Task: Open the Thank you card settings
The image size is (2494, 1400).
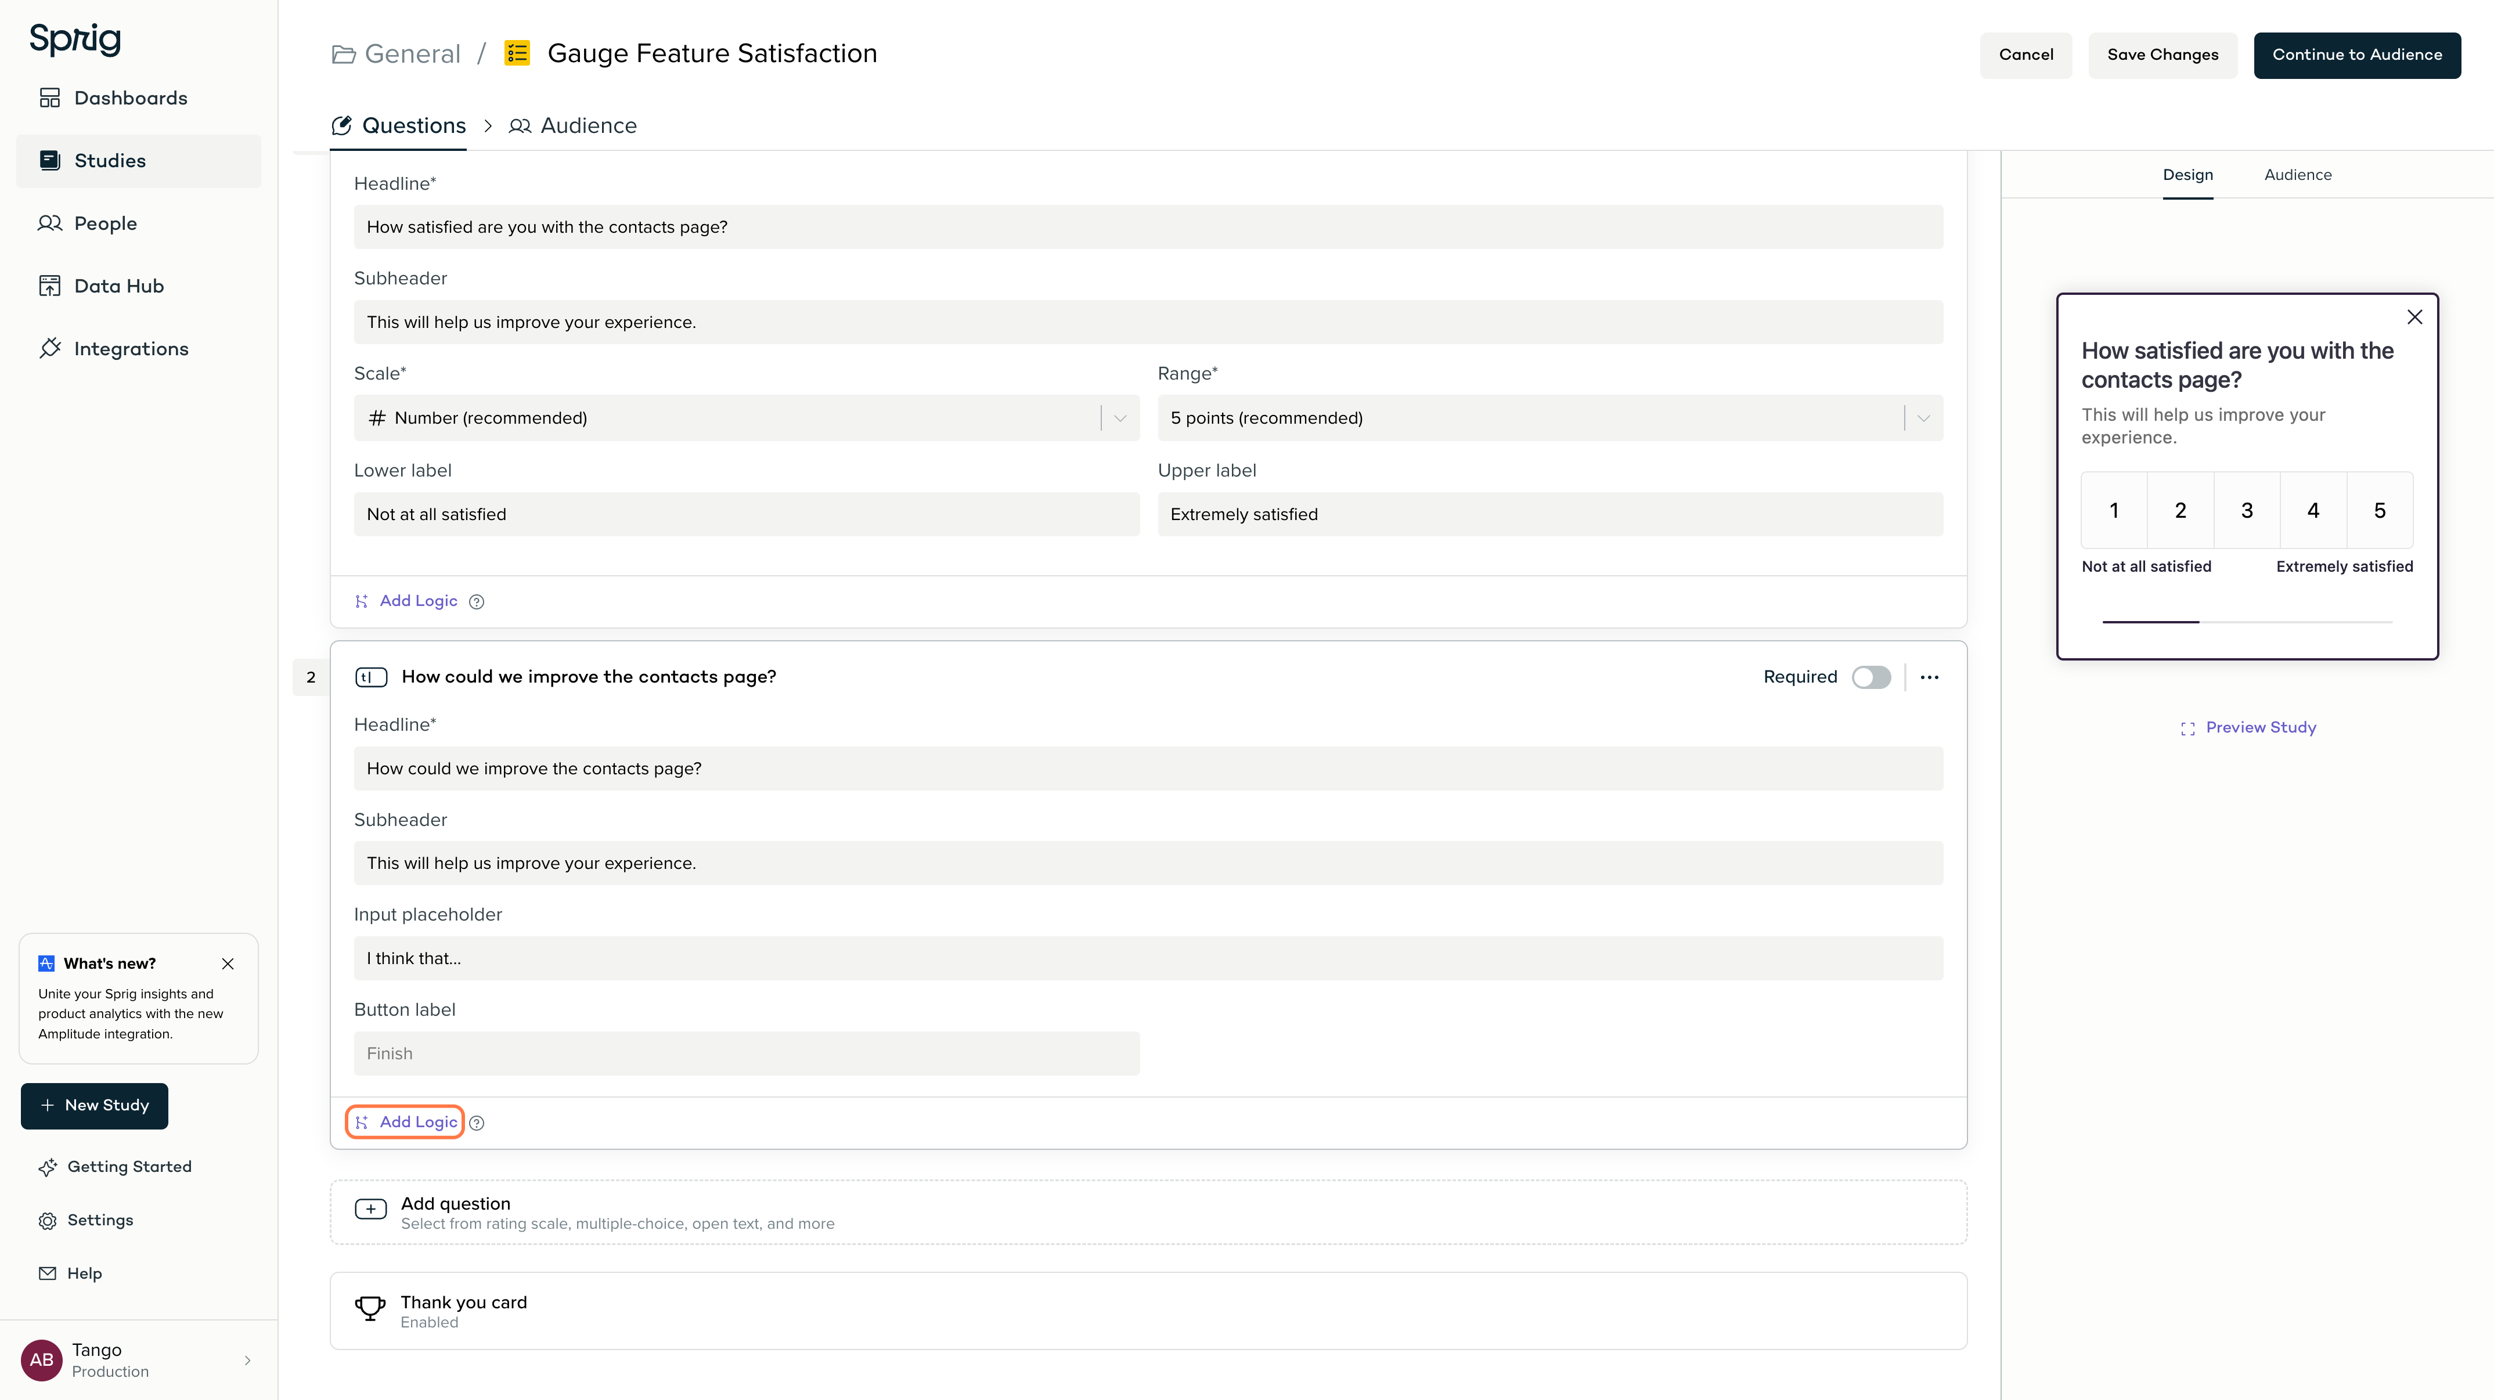Action: [x=1148, y=1311]
